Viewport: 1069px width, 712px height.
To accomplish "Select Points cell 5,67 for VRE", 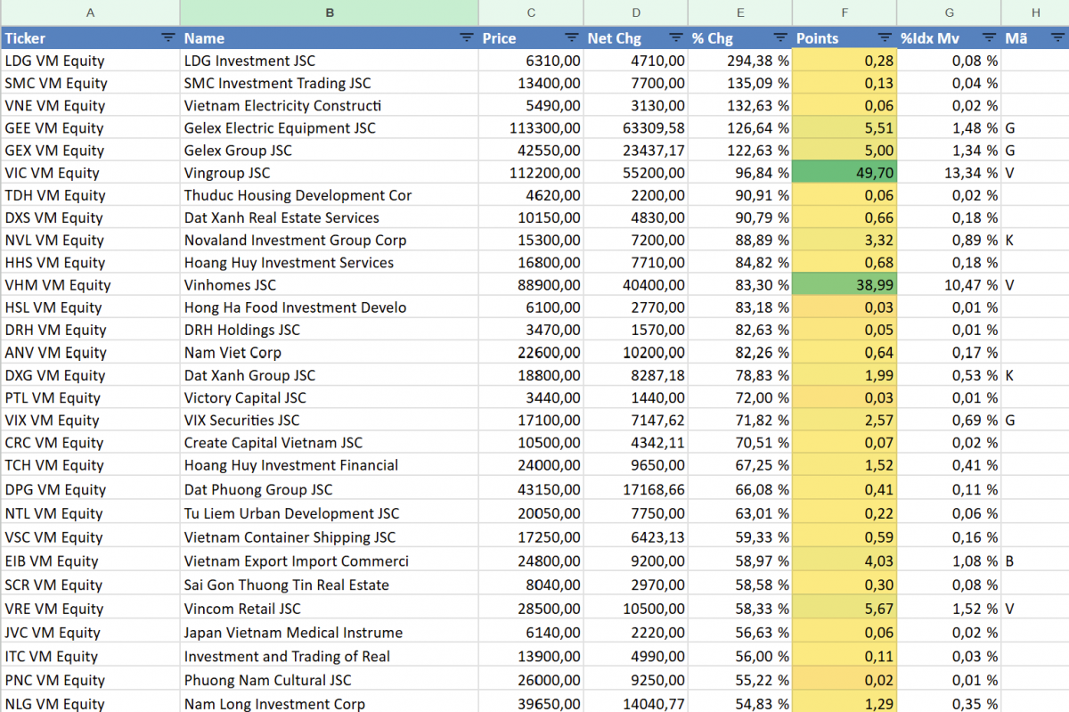I will (845, 609).
